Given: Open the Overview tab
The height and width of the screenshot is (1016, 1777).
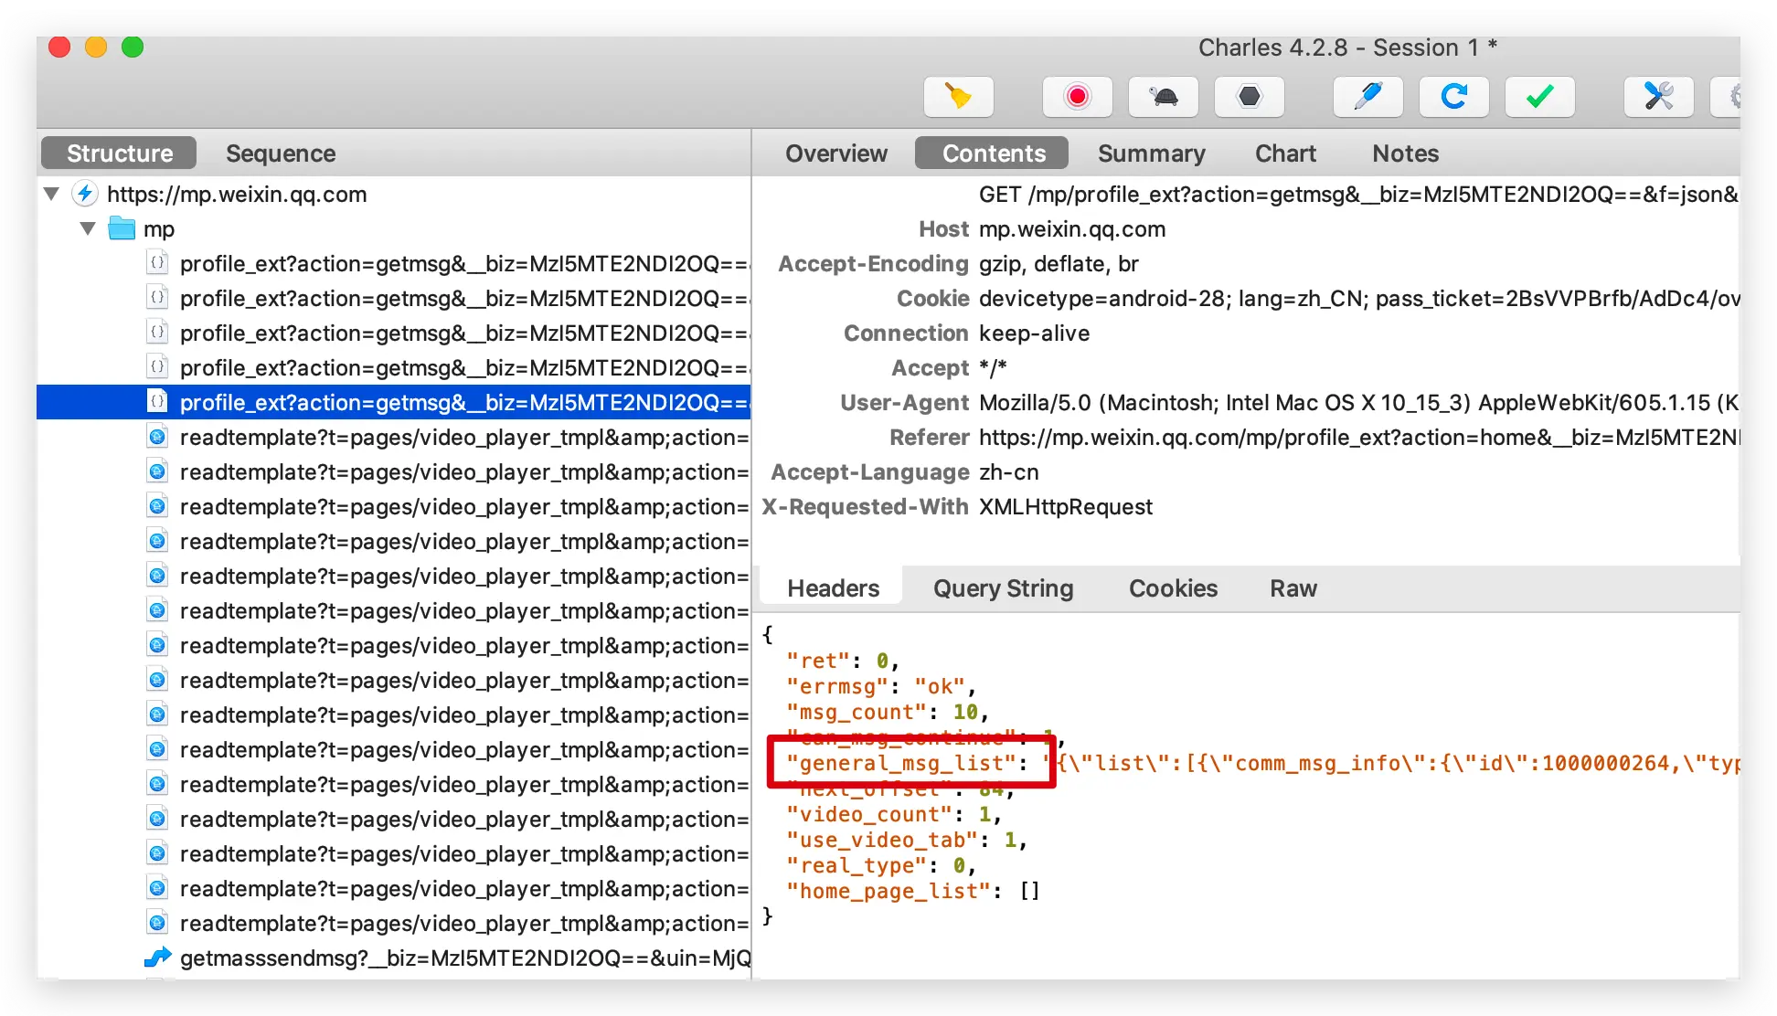Looking at the screenshot, I should 835,153.
